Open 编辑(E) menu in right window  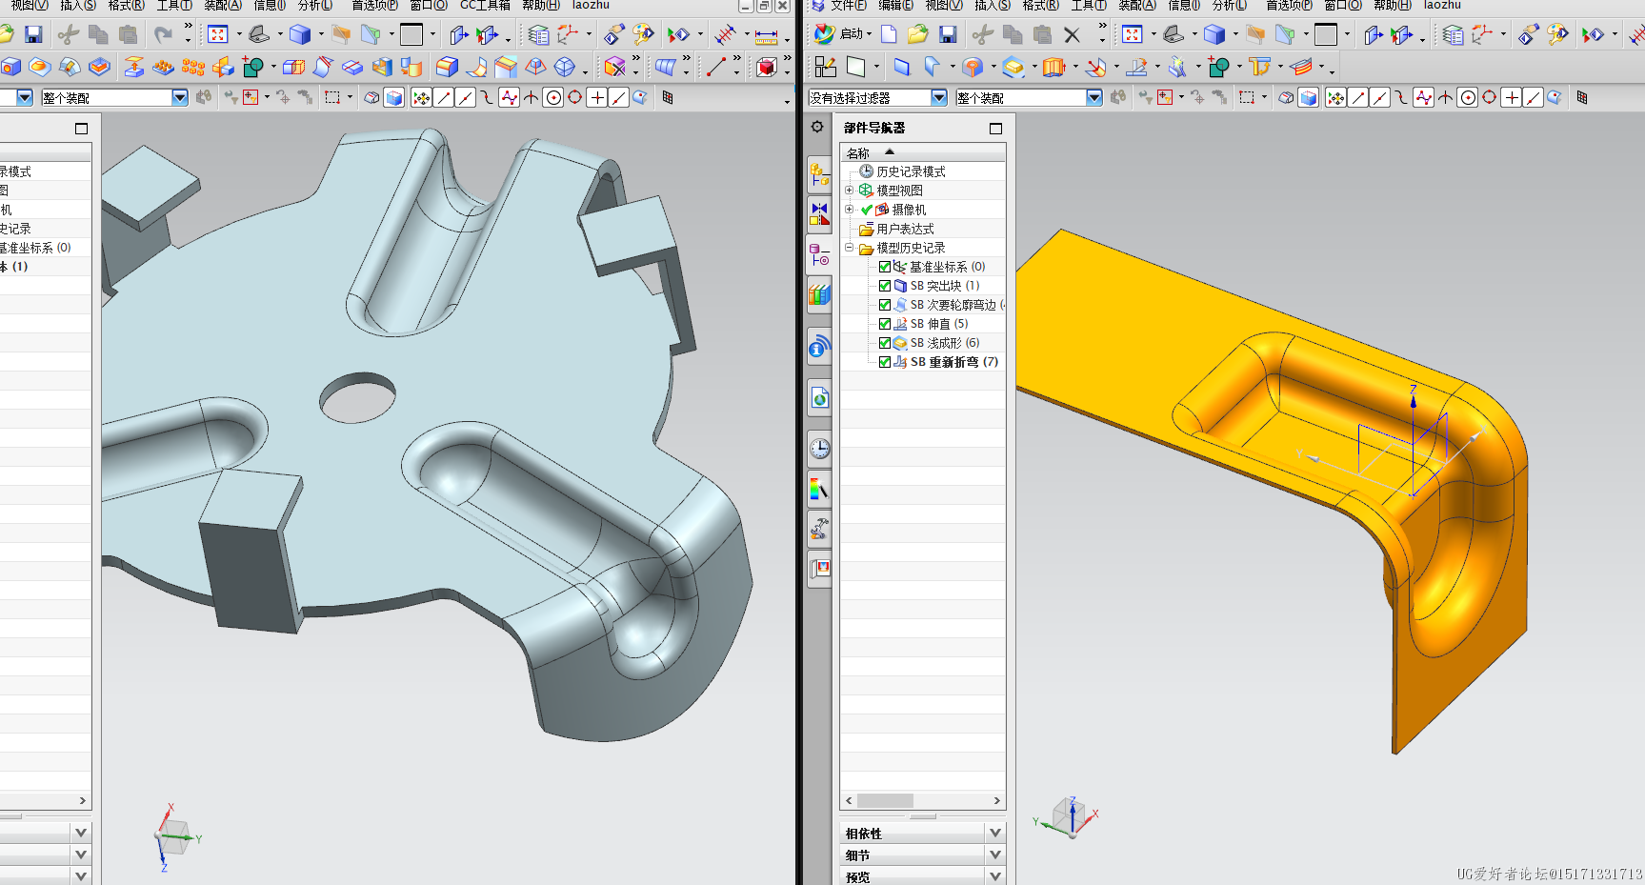click(895, 5)
